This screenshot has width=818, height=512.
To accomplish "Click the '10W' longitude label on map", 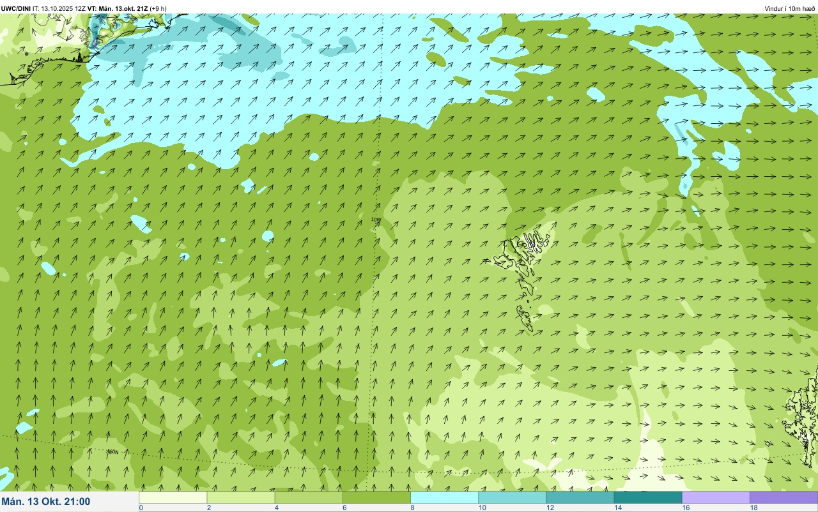I will click(376, 220).
